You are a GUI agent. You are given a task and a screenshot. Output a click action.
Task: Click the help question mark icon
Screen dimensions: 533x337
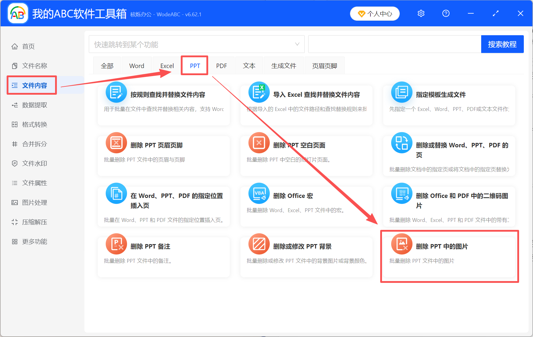pos(446,13)
